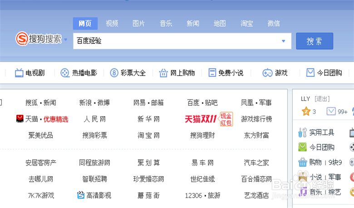Click the 彩票大全 lottery ball icon

pos(114,73)
